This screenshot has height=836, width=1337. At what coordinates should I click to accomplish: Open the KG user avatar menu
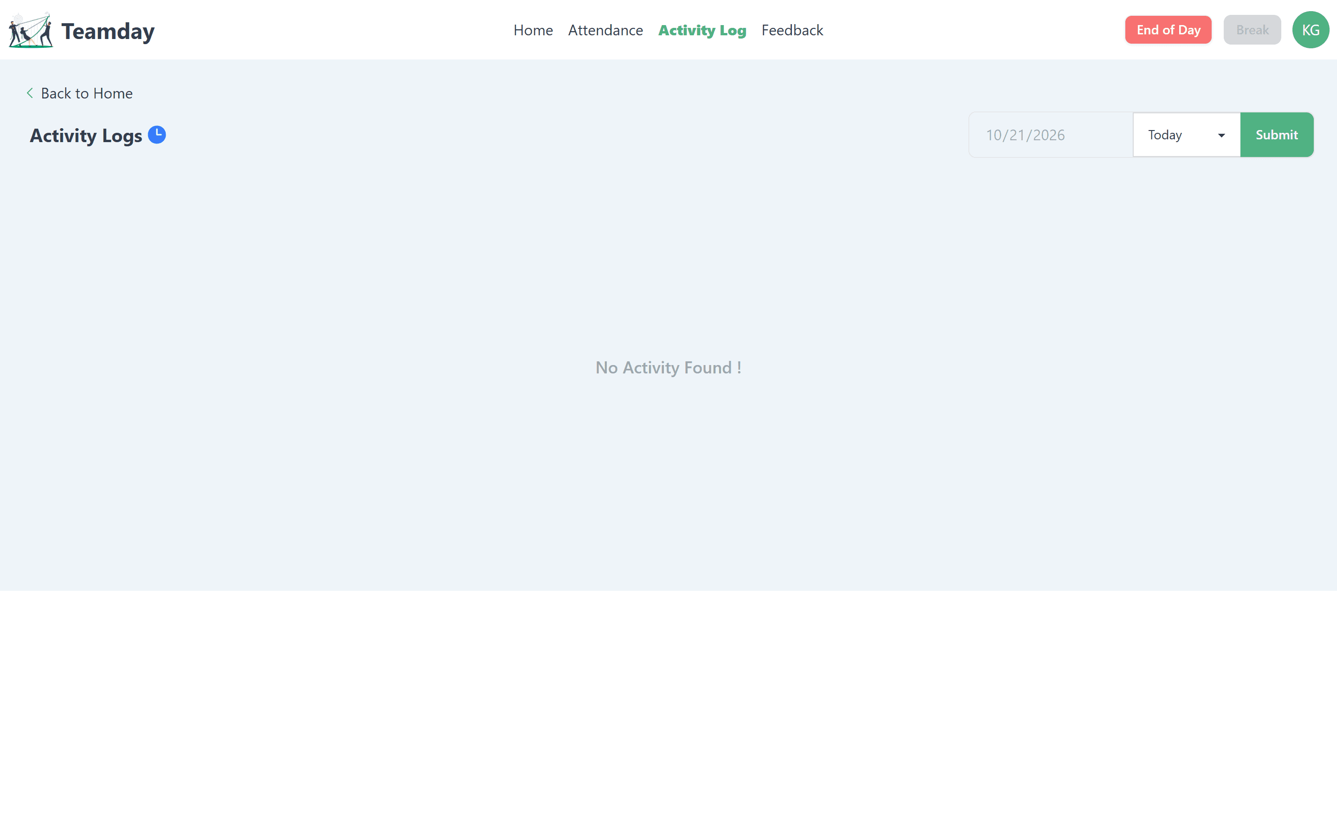(x=1311, y=30)
